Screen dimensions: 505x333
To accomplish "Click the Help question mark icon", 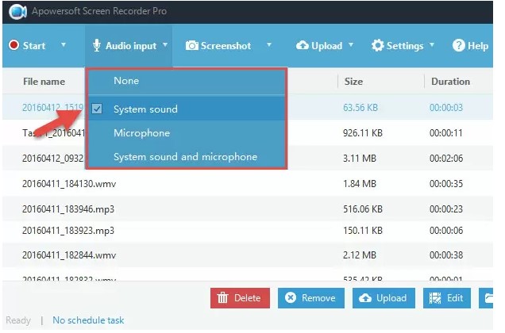I will [458, 46].
